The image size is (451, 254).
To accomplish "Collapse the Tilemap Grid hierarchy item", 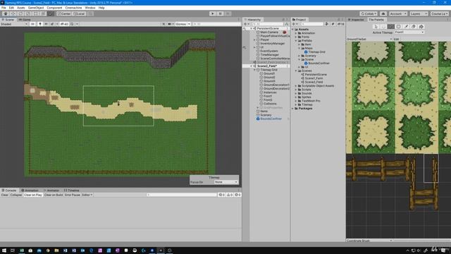I will point(254,70).
